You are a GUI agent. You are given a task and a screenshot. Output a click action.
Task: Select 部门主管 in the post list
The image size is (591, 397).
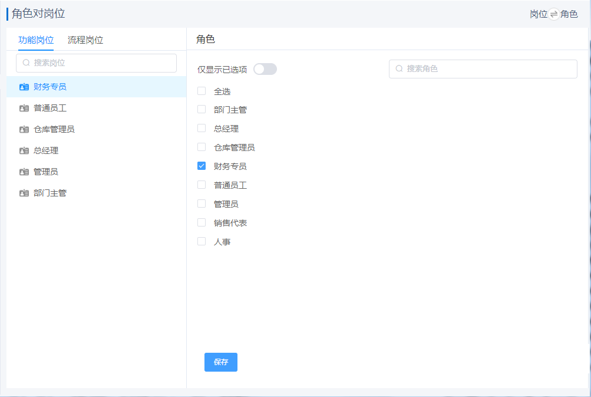point(50,193)
